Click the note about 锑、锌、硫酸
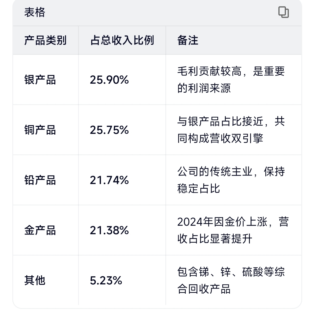Viewport: 314px width, 315px height. point(231,281)
